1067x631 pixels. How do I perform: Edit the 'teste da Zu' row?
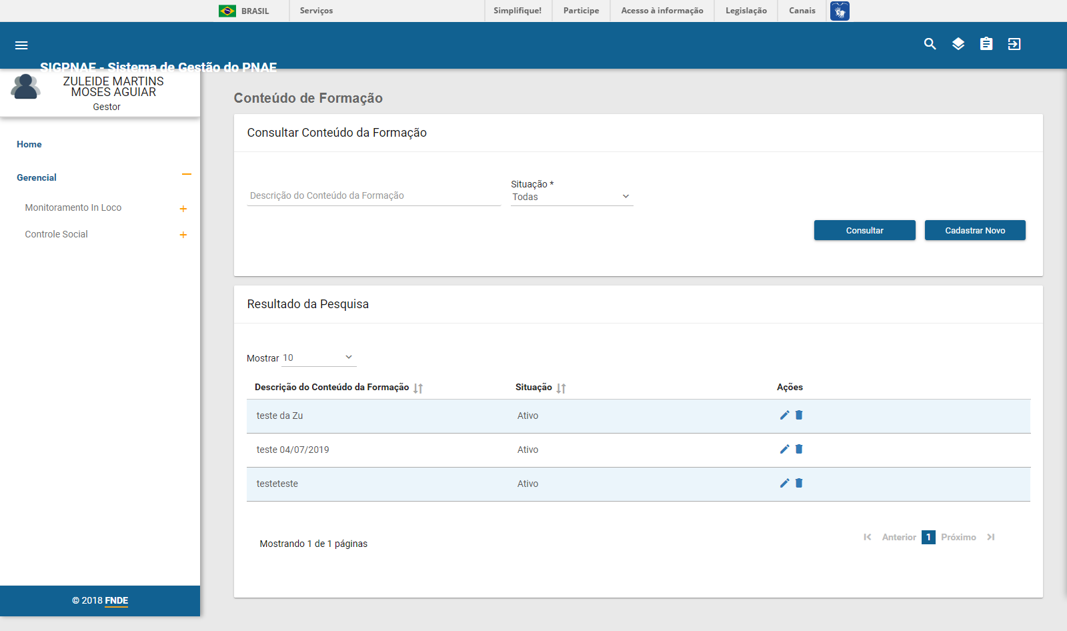point(784,415)
